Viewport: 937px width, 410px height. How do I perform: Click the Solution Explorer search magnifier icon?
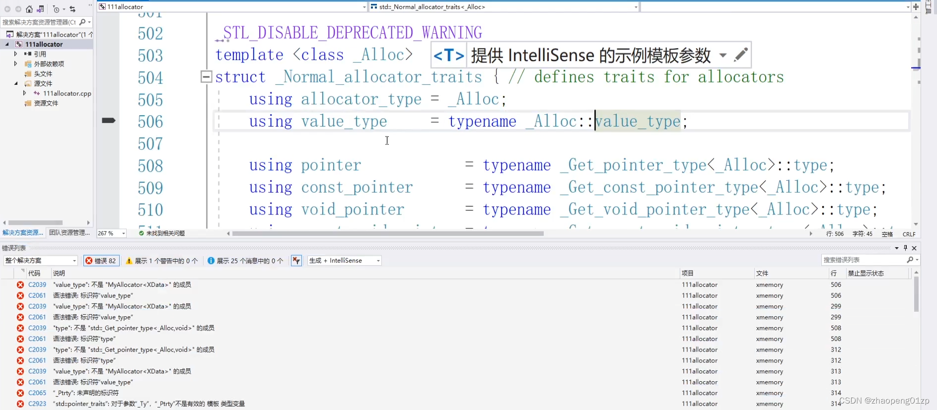[x=82, y=22]
